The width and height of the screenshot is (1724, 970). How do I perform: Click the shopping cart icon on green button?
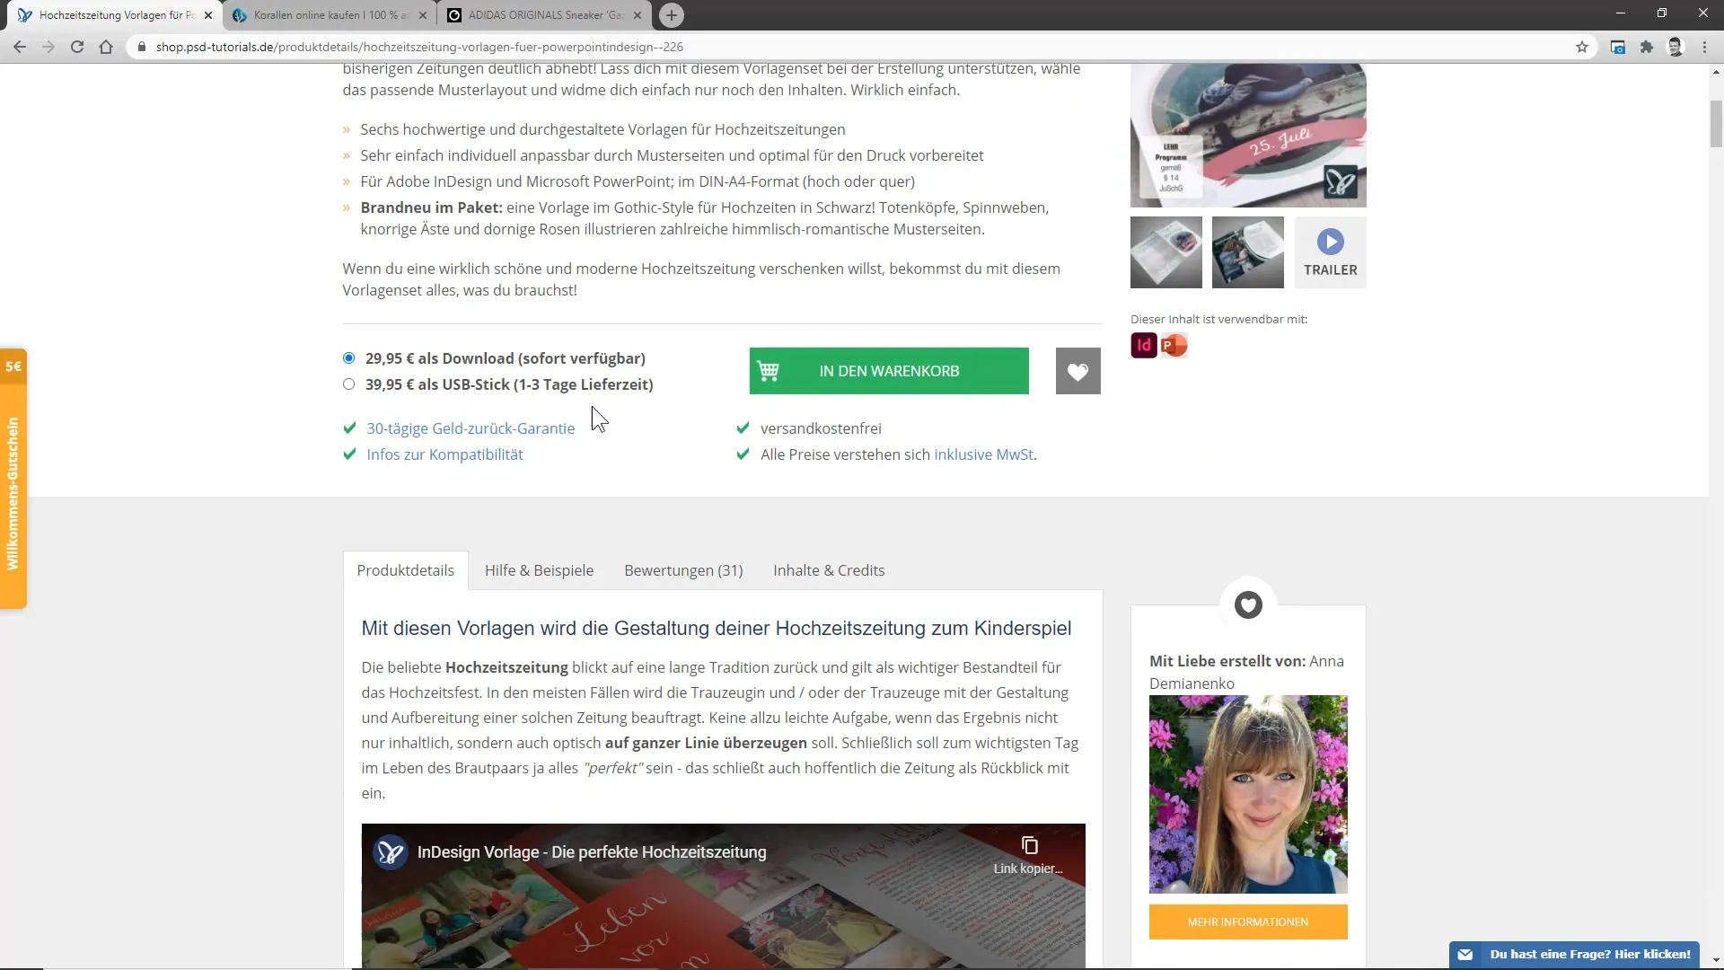[769, 371]
